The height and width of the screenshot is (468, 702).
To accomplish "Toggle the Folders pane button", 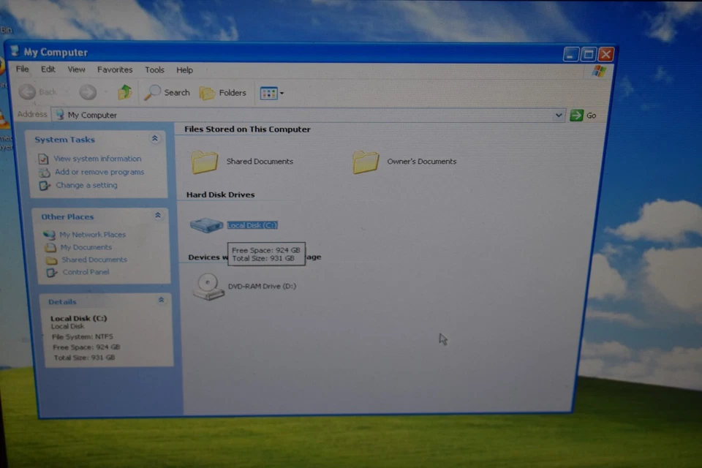I will (223, 93).
